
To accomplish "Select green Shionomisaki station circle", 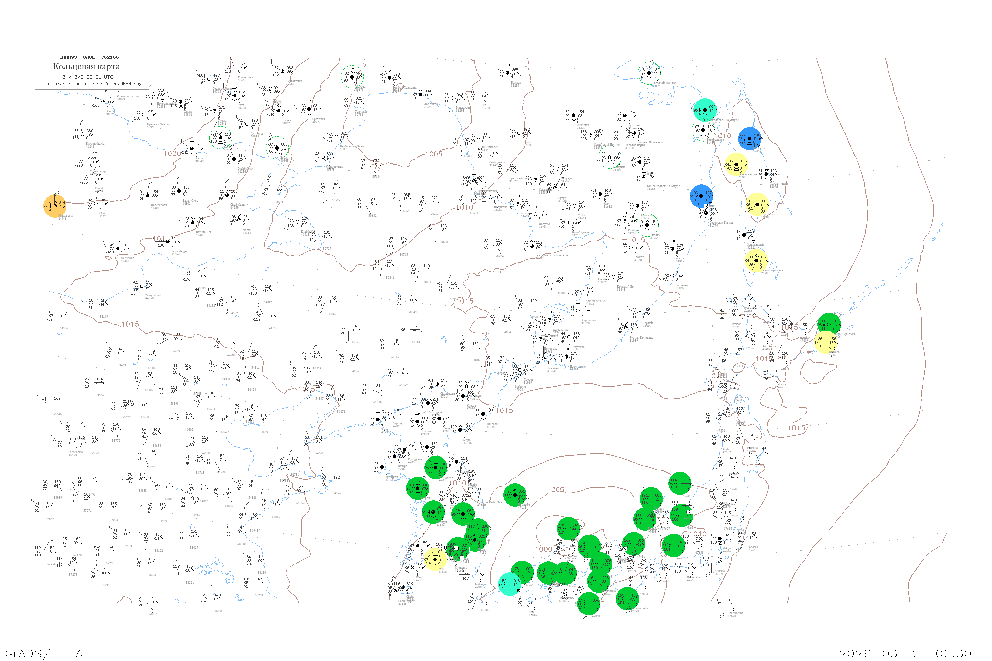I will 627,599.
